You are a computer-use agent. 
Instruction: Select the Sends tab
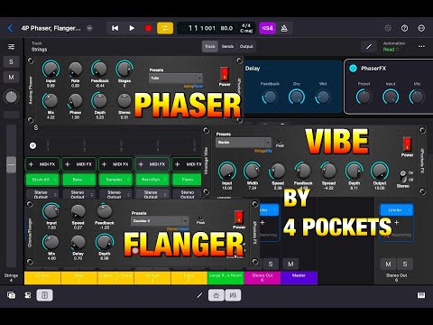pyautogui.click(x=227, y=47)
